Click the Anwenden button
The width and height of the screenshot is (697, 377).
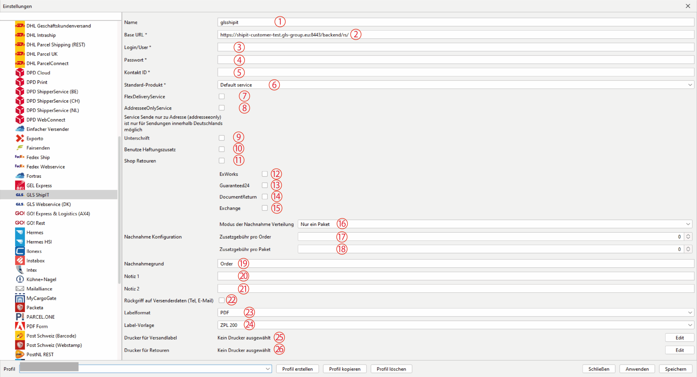637,369
